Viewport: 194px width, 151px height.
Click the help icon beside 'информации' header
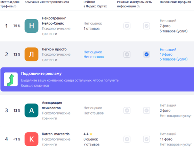[x=138, y=7]
